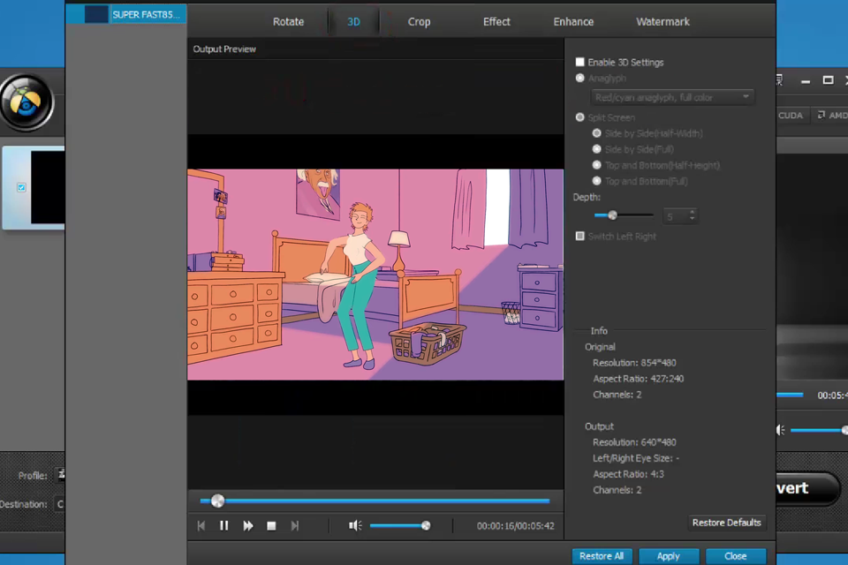Switch to the Crop tab
The image size is (848, 565).
420,21
